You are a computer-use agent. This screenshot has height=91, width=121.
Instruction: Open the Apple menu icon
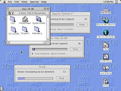pos(4,2)
